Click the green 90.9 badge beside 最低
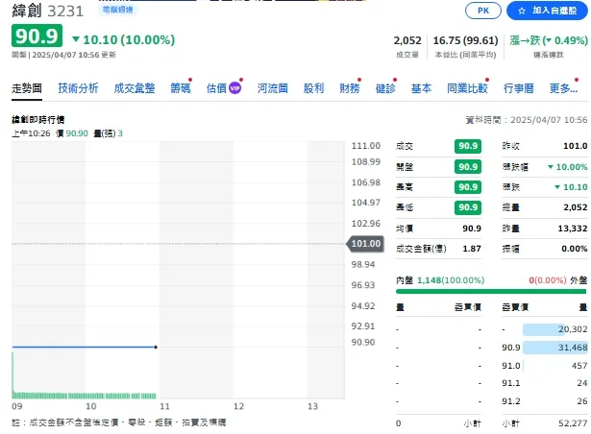This screenshot has height=434, width=591. 468,207
